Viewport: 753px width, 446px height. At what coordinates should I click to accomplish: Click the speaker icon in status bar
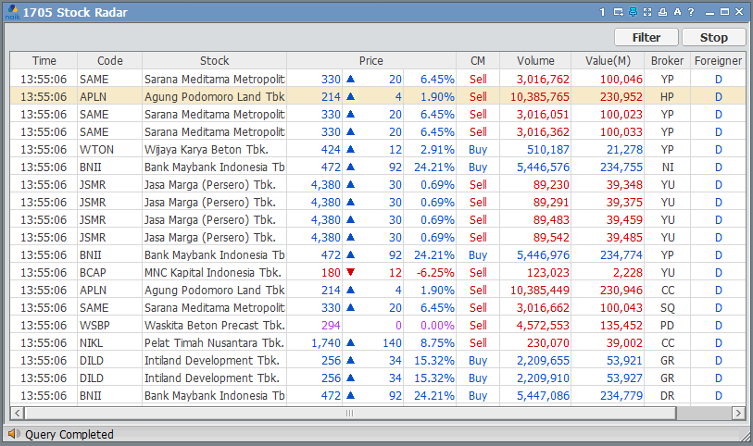pos(14,434)
